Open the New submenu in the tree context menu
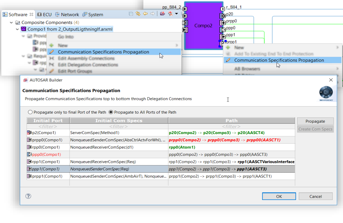 [114, 45]
